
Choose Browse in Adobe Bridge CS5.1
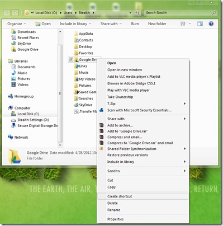[x=143, y=83]
